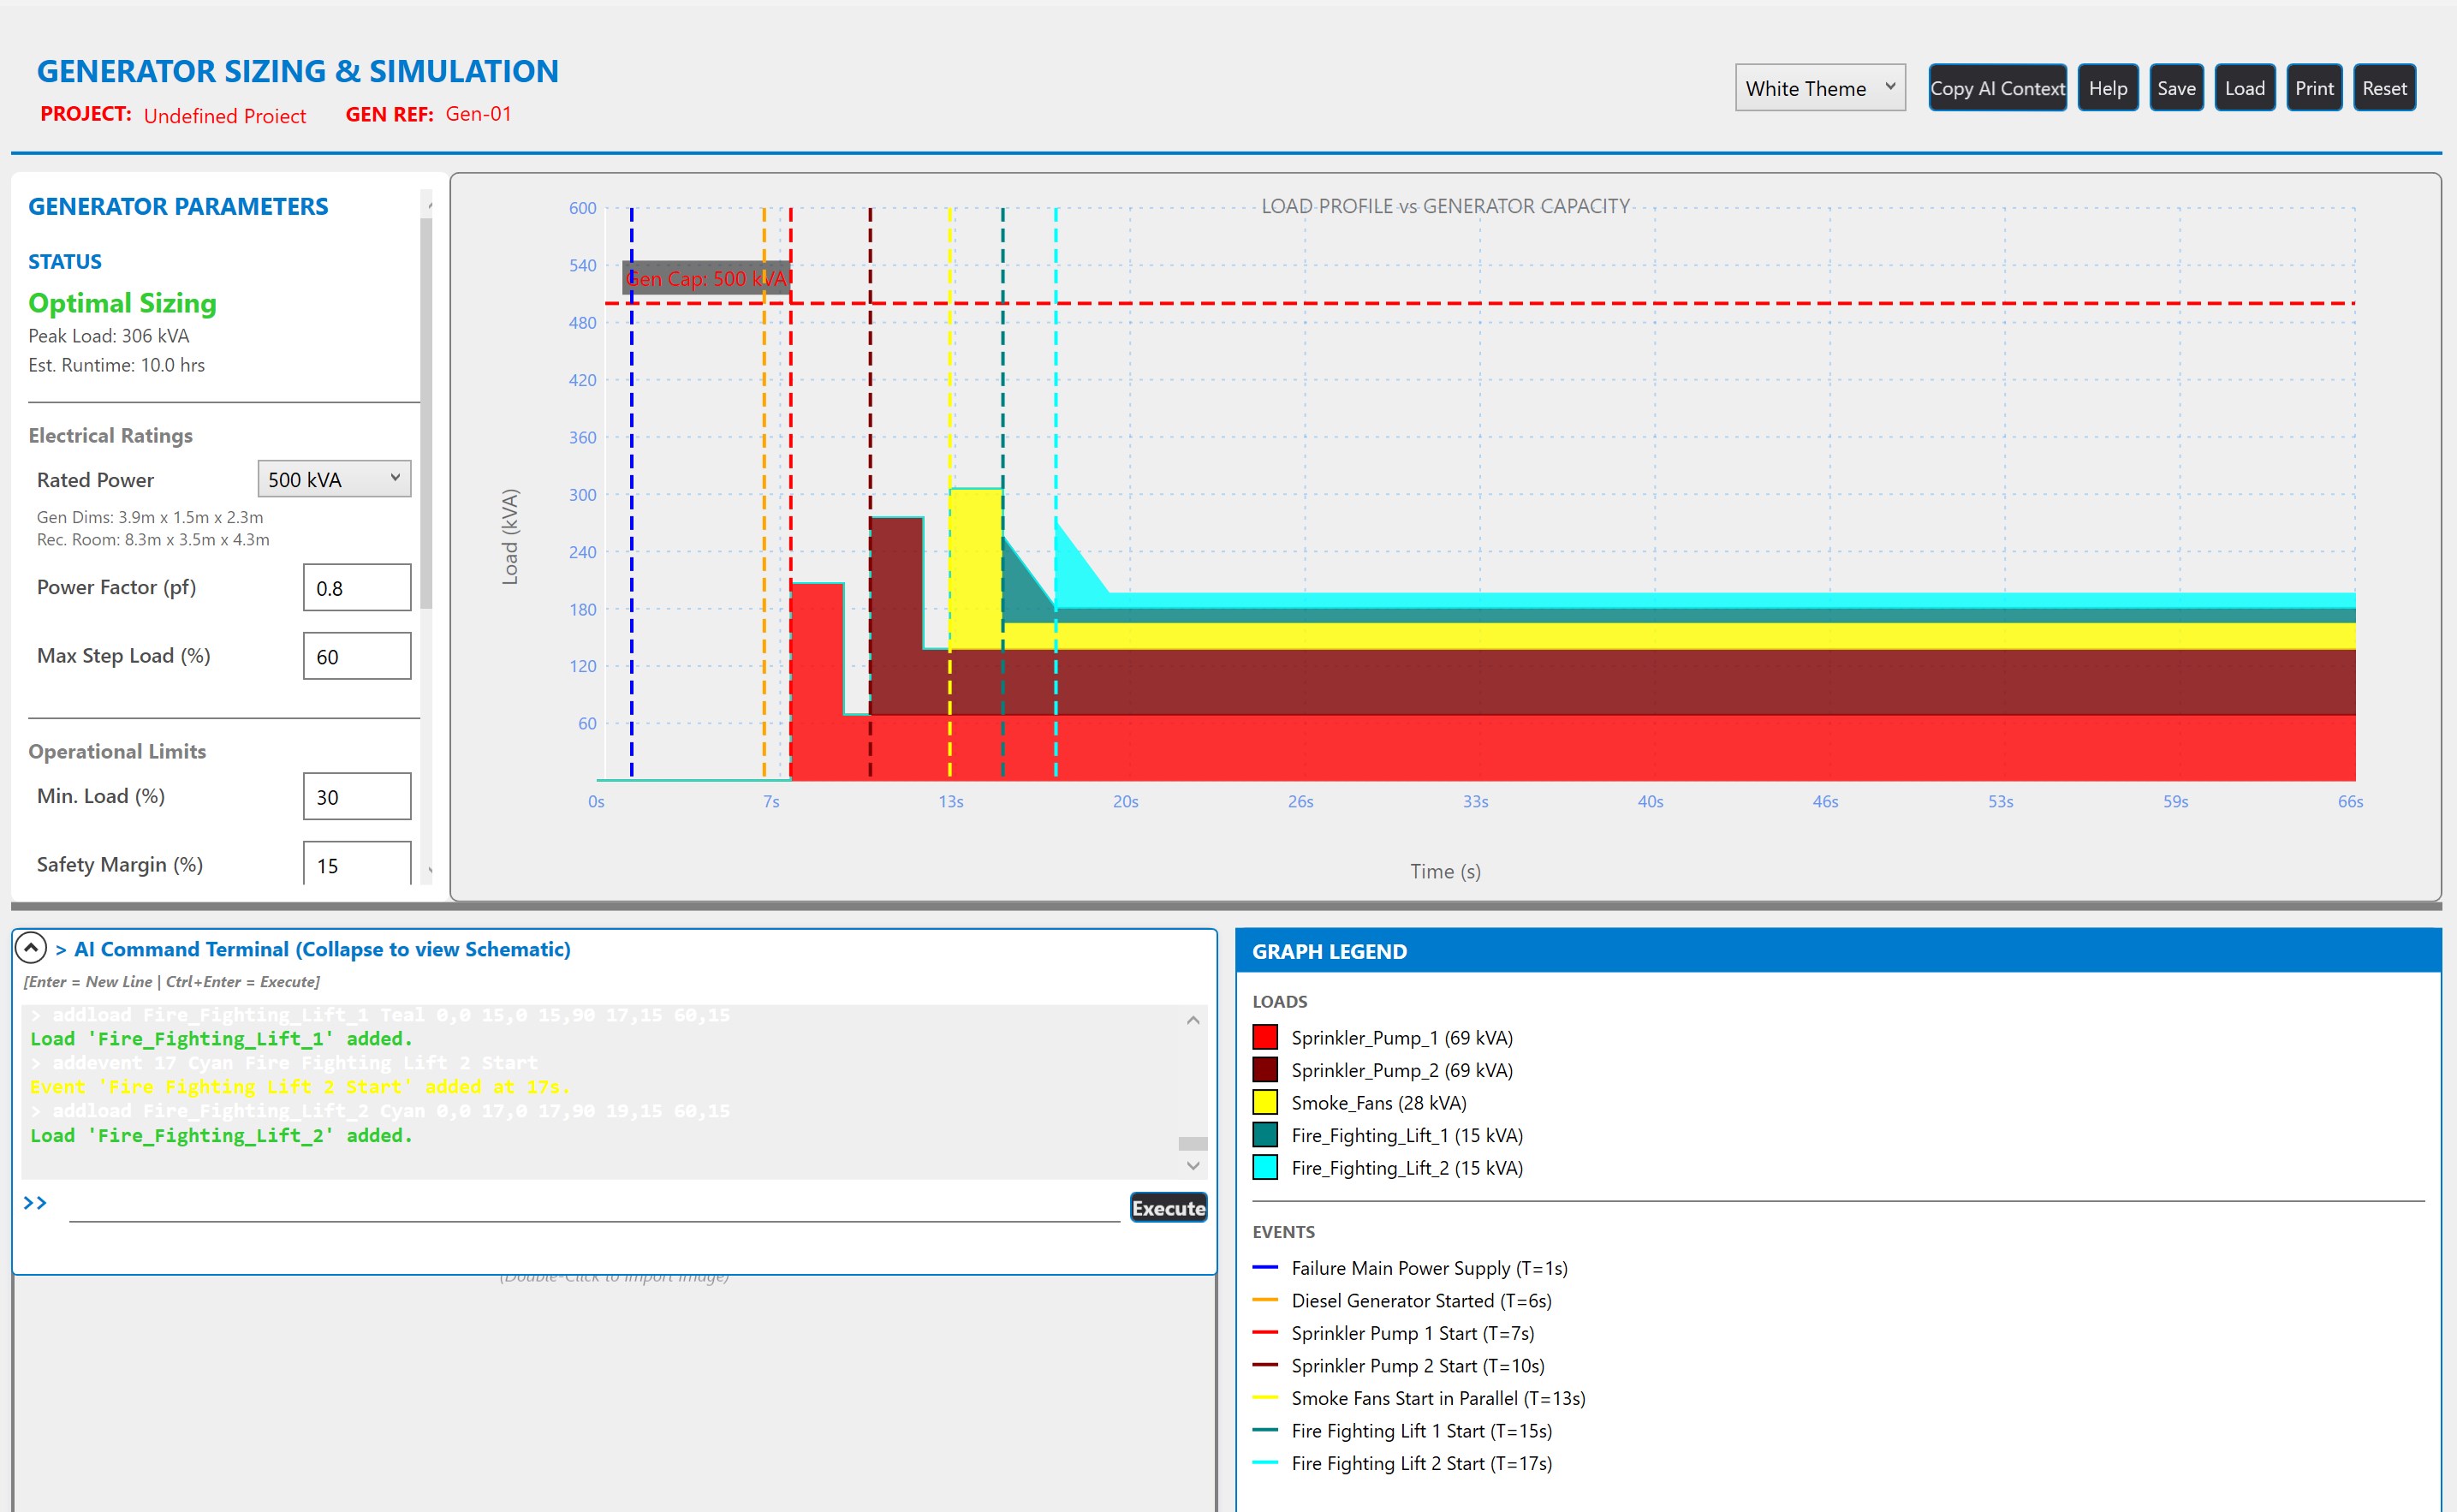Save the current project

tap(2175, 88)
